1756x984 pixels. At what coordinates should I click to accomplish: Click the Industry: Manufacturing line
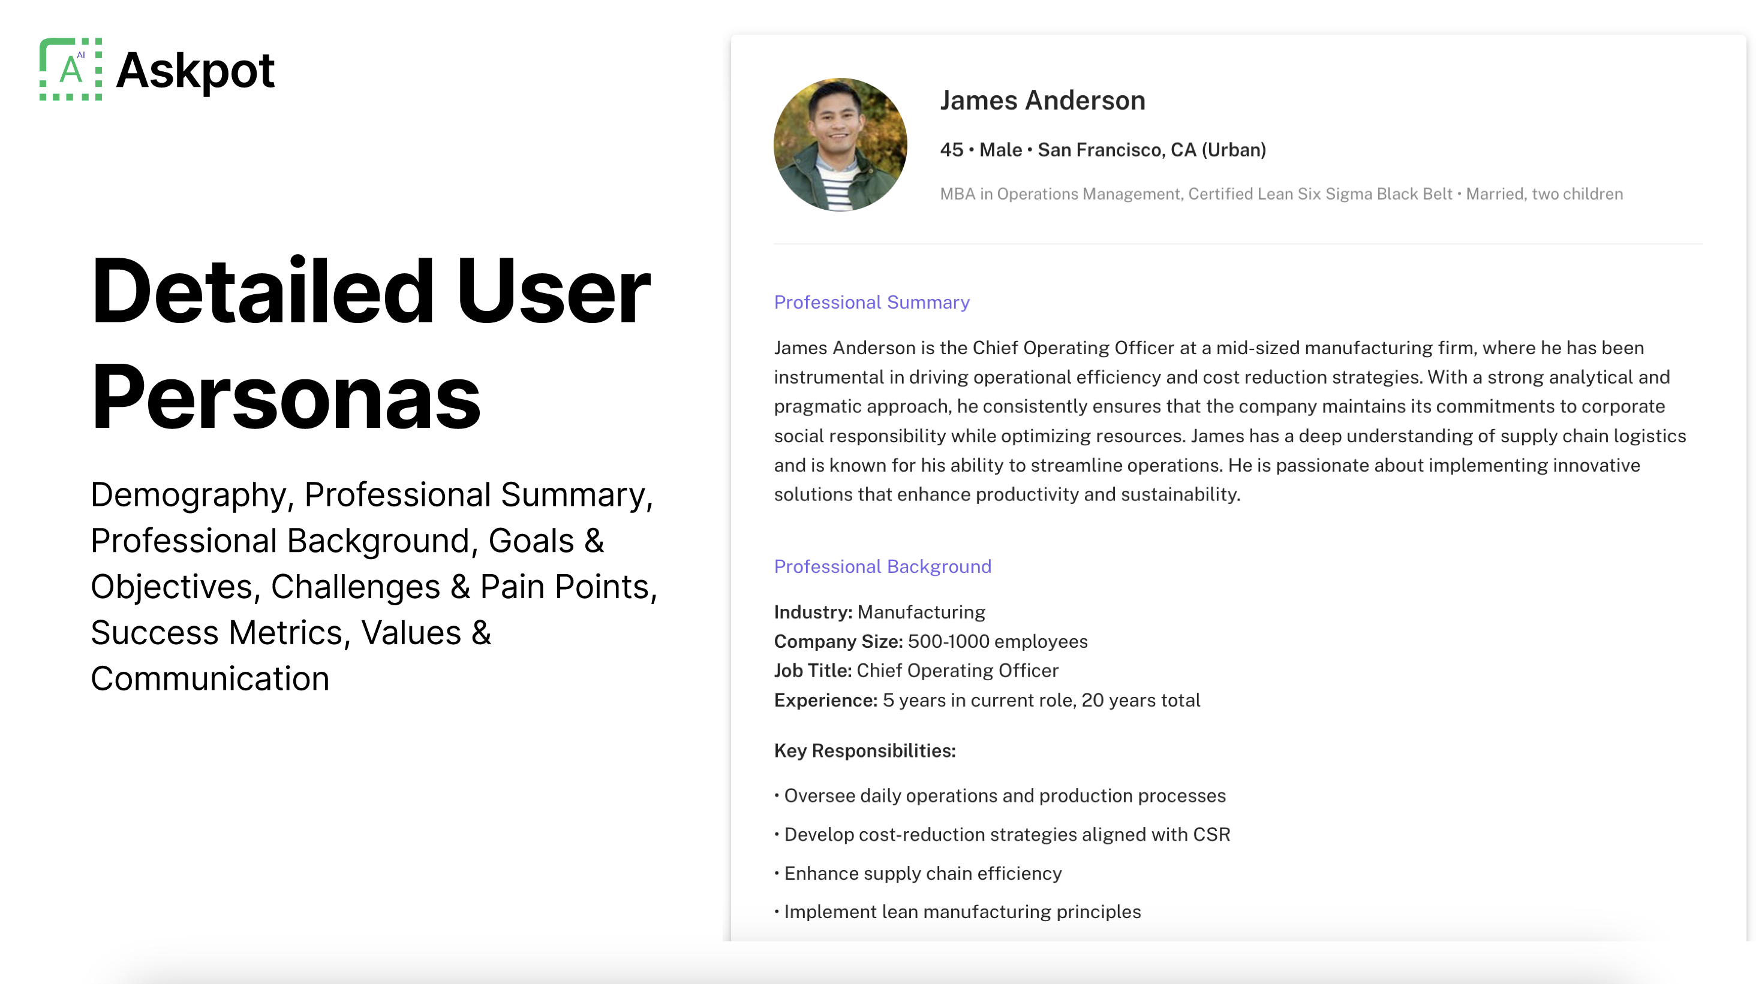coord(879,611)
